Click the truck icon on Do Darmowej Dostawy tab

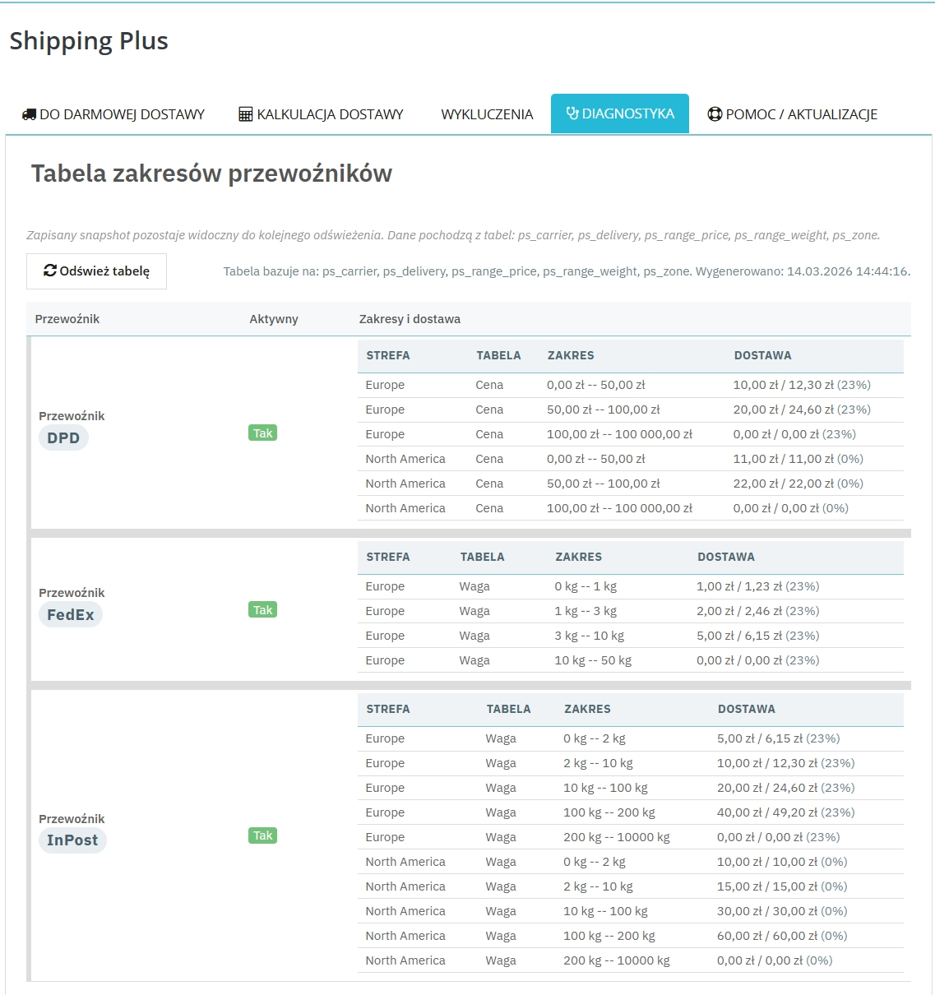(x=29, y=113)
